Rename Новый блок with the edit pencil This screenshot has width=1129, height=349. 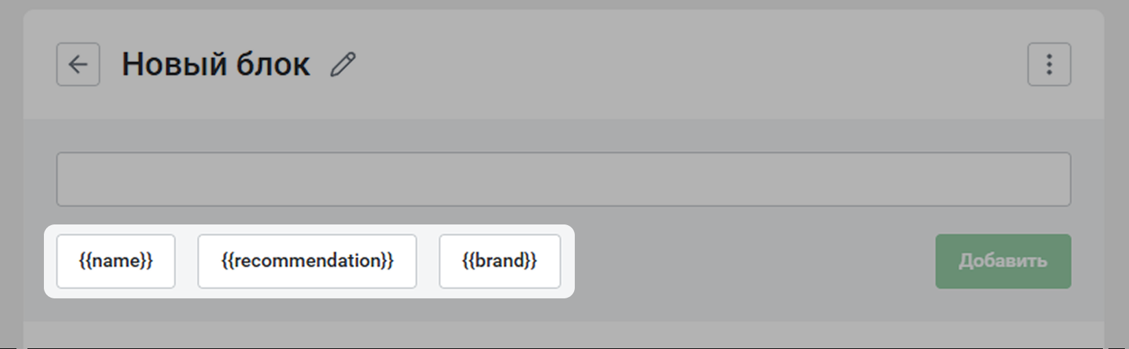coord(343,64)
